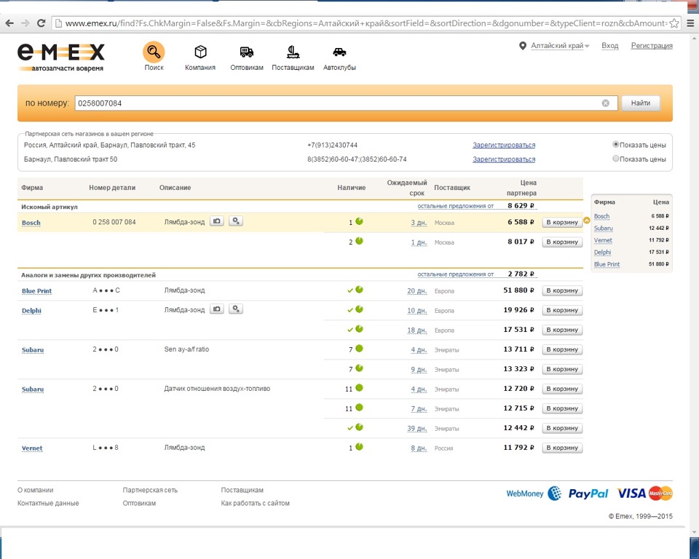Expand other offers from 8 629 ₽

click(455, 206)
